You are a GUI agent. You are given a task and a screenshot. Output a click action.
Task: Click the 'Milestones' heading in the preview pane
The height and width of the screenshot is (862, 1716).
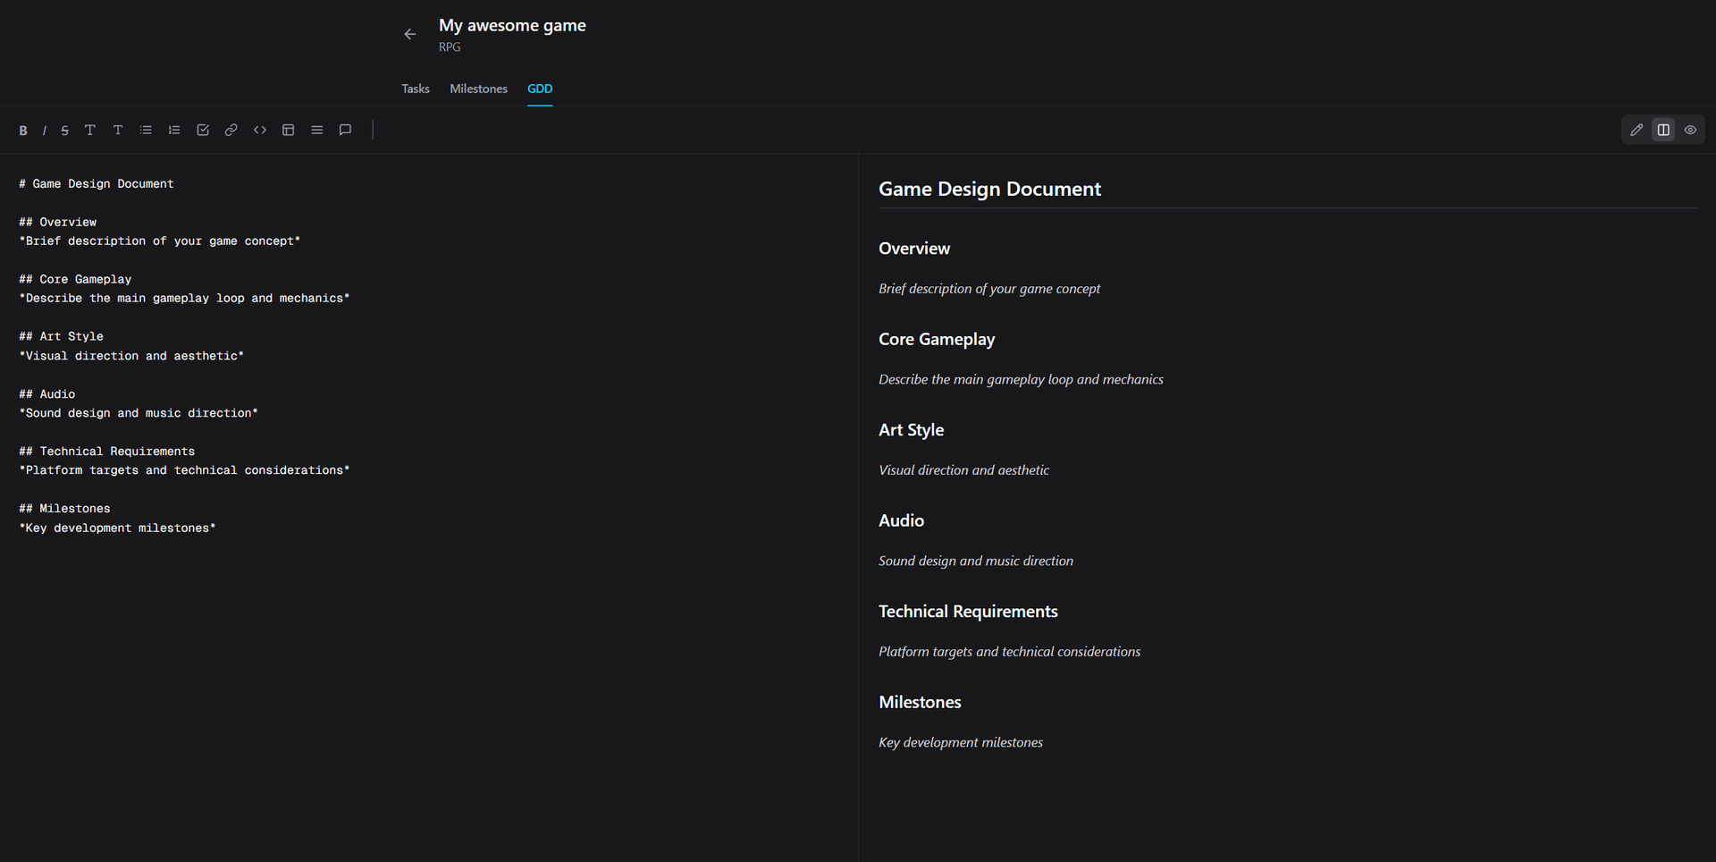point(920,702)
